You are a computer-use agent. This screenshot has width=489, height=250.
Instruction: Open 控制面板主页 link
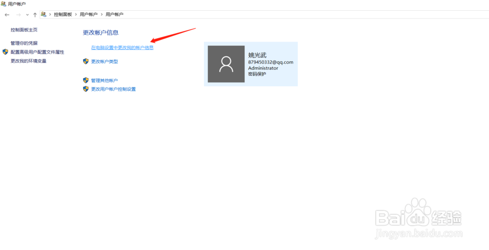[24, 30]
